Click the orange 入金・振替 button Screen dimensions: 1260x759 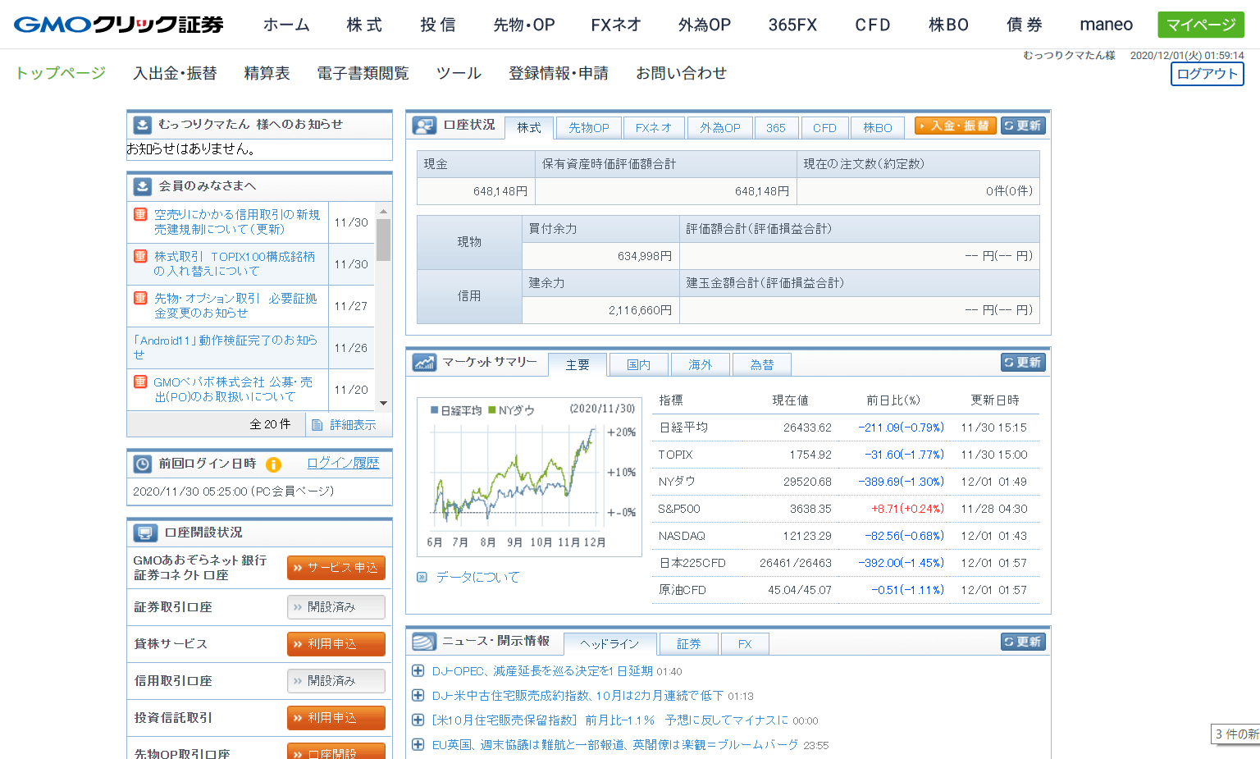[956, 126]
